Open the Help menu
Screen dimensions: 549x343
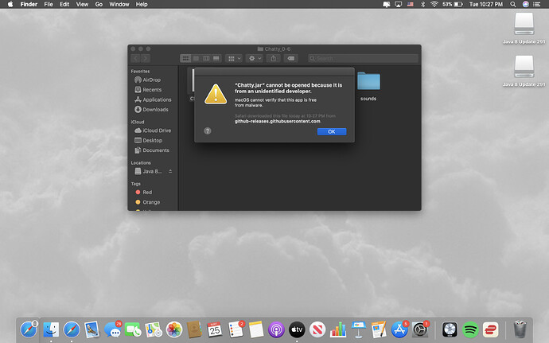coord(142,4)
